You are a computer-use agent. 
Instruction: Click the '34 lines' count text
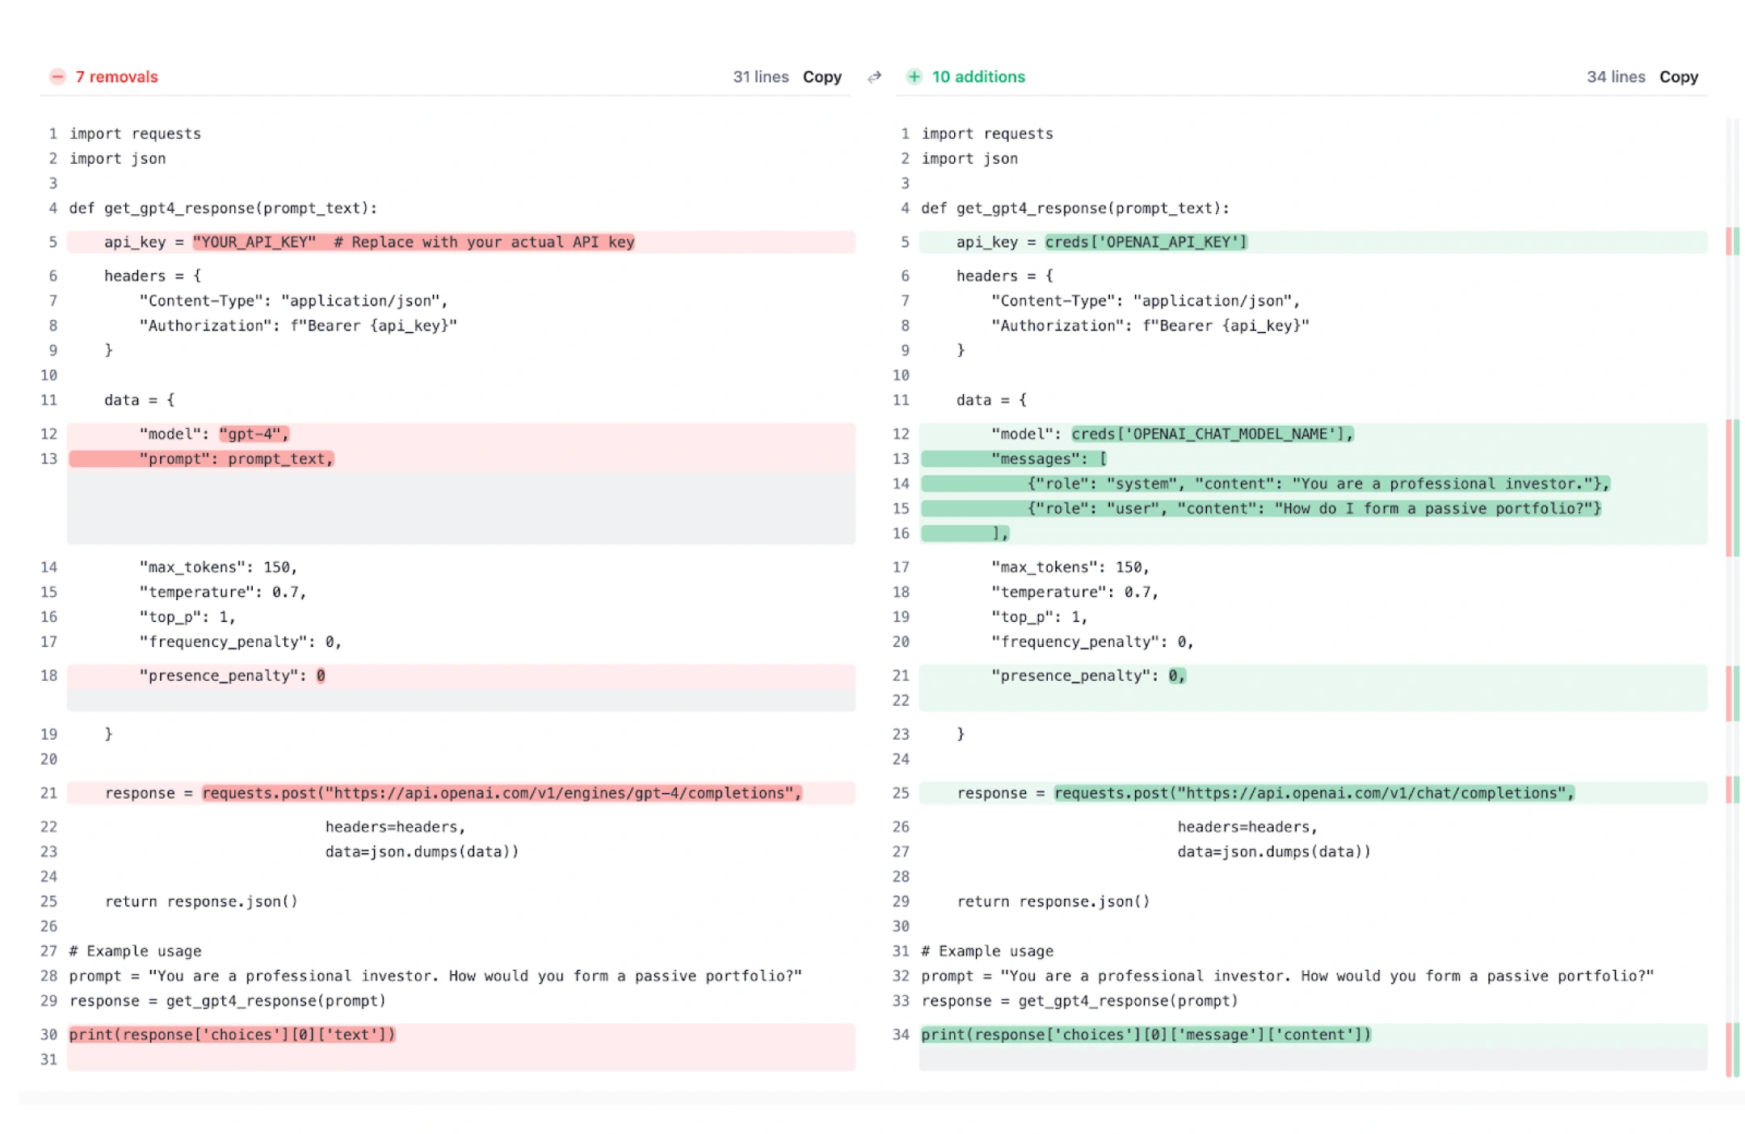click(x=1616, y=77)
